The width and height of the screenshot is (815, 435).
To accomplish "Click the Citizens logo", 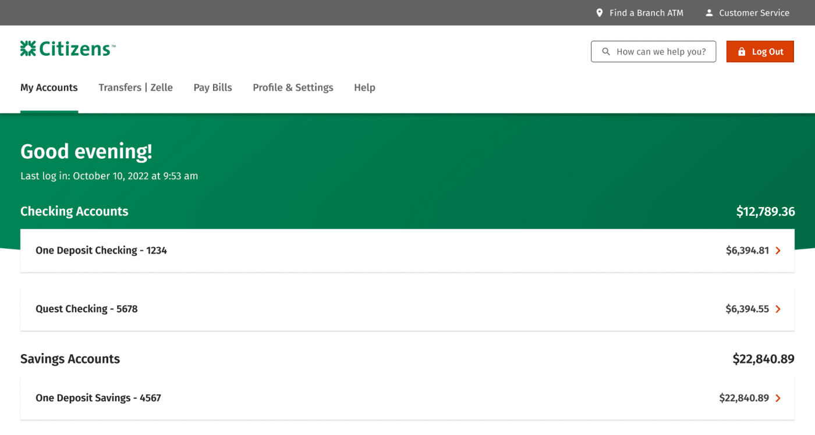I will pos(67,48).
